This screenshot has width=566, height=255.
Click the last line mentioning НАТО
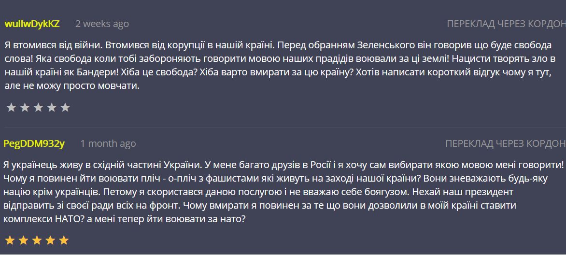point(125,219)
